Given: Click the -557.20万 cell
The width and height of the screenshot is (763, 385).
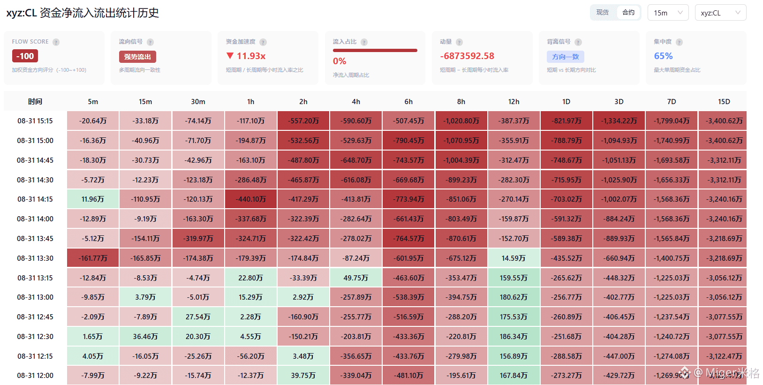Looking at the screenshot, I should (x=303, y=121).
